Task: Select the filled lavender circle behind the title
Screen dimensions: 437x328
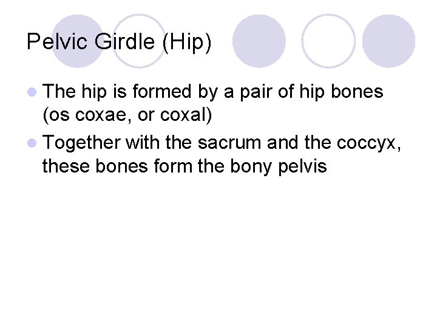Action: pos(76,40)
